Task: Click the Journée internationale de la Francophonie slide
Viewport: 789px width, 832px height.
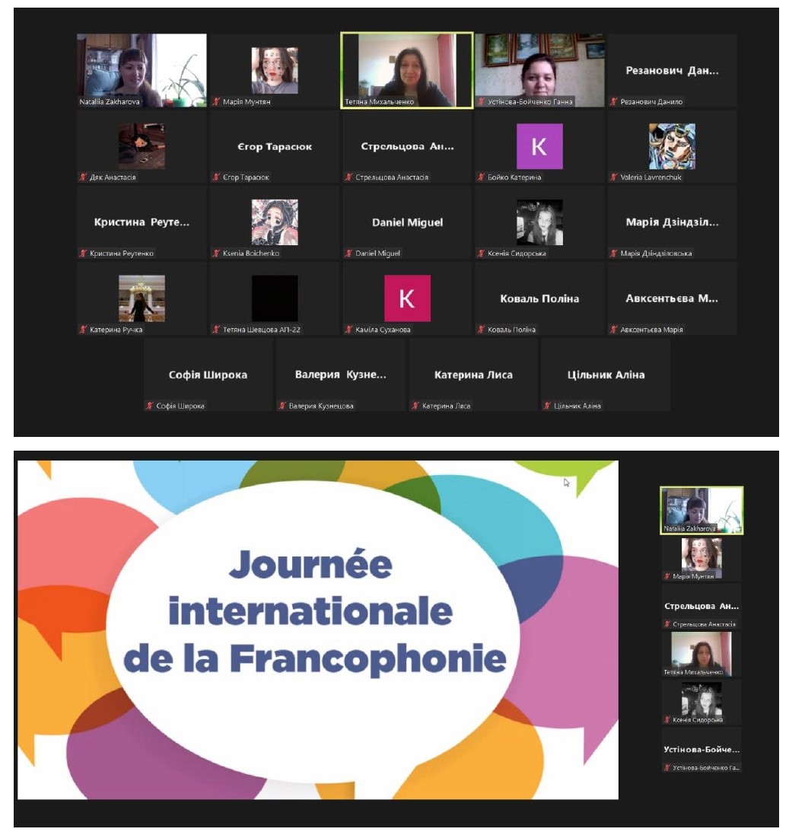Action: click(317, 630)
